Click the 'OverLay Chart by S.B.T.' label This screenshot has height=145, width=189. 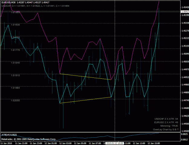[166, 130]
